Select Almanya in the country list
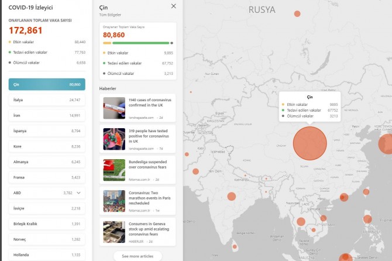Screen dimensions: 392x261 pyautogui.click(x=47, y=162)
